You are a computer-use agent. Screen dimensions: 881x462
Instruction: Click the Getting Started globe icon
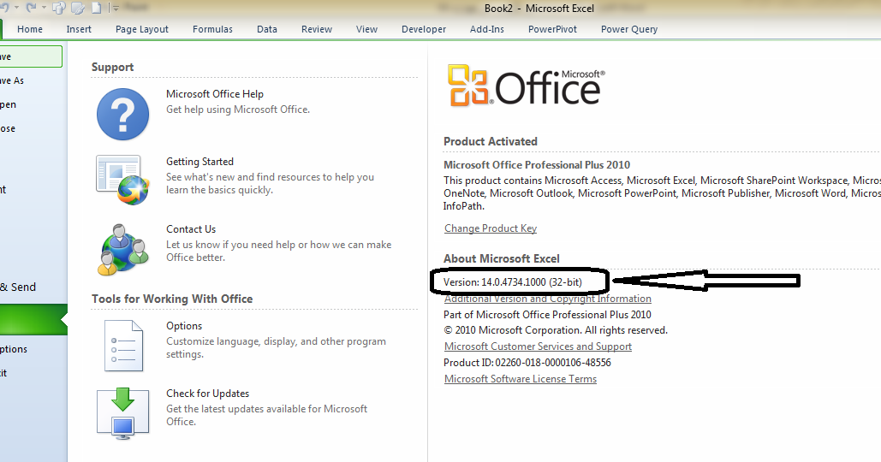tap(122, 180)
